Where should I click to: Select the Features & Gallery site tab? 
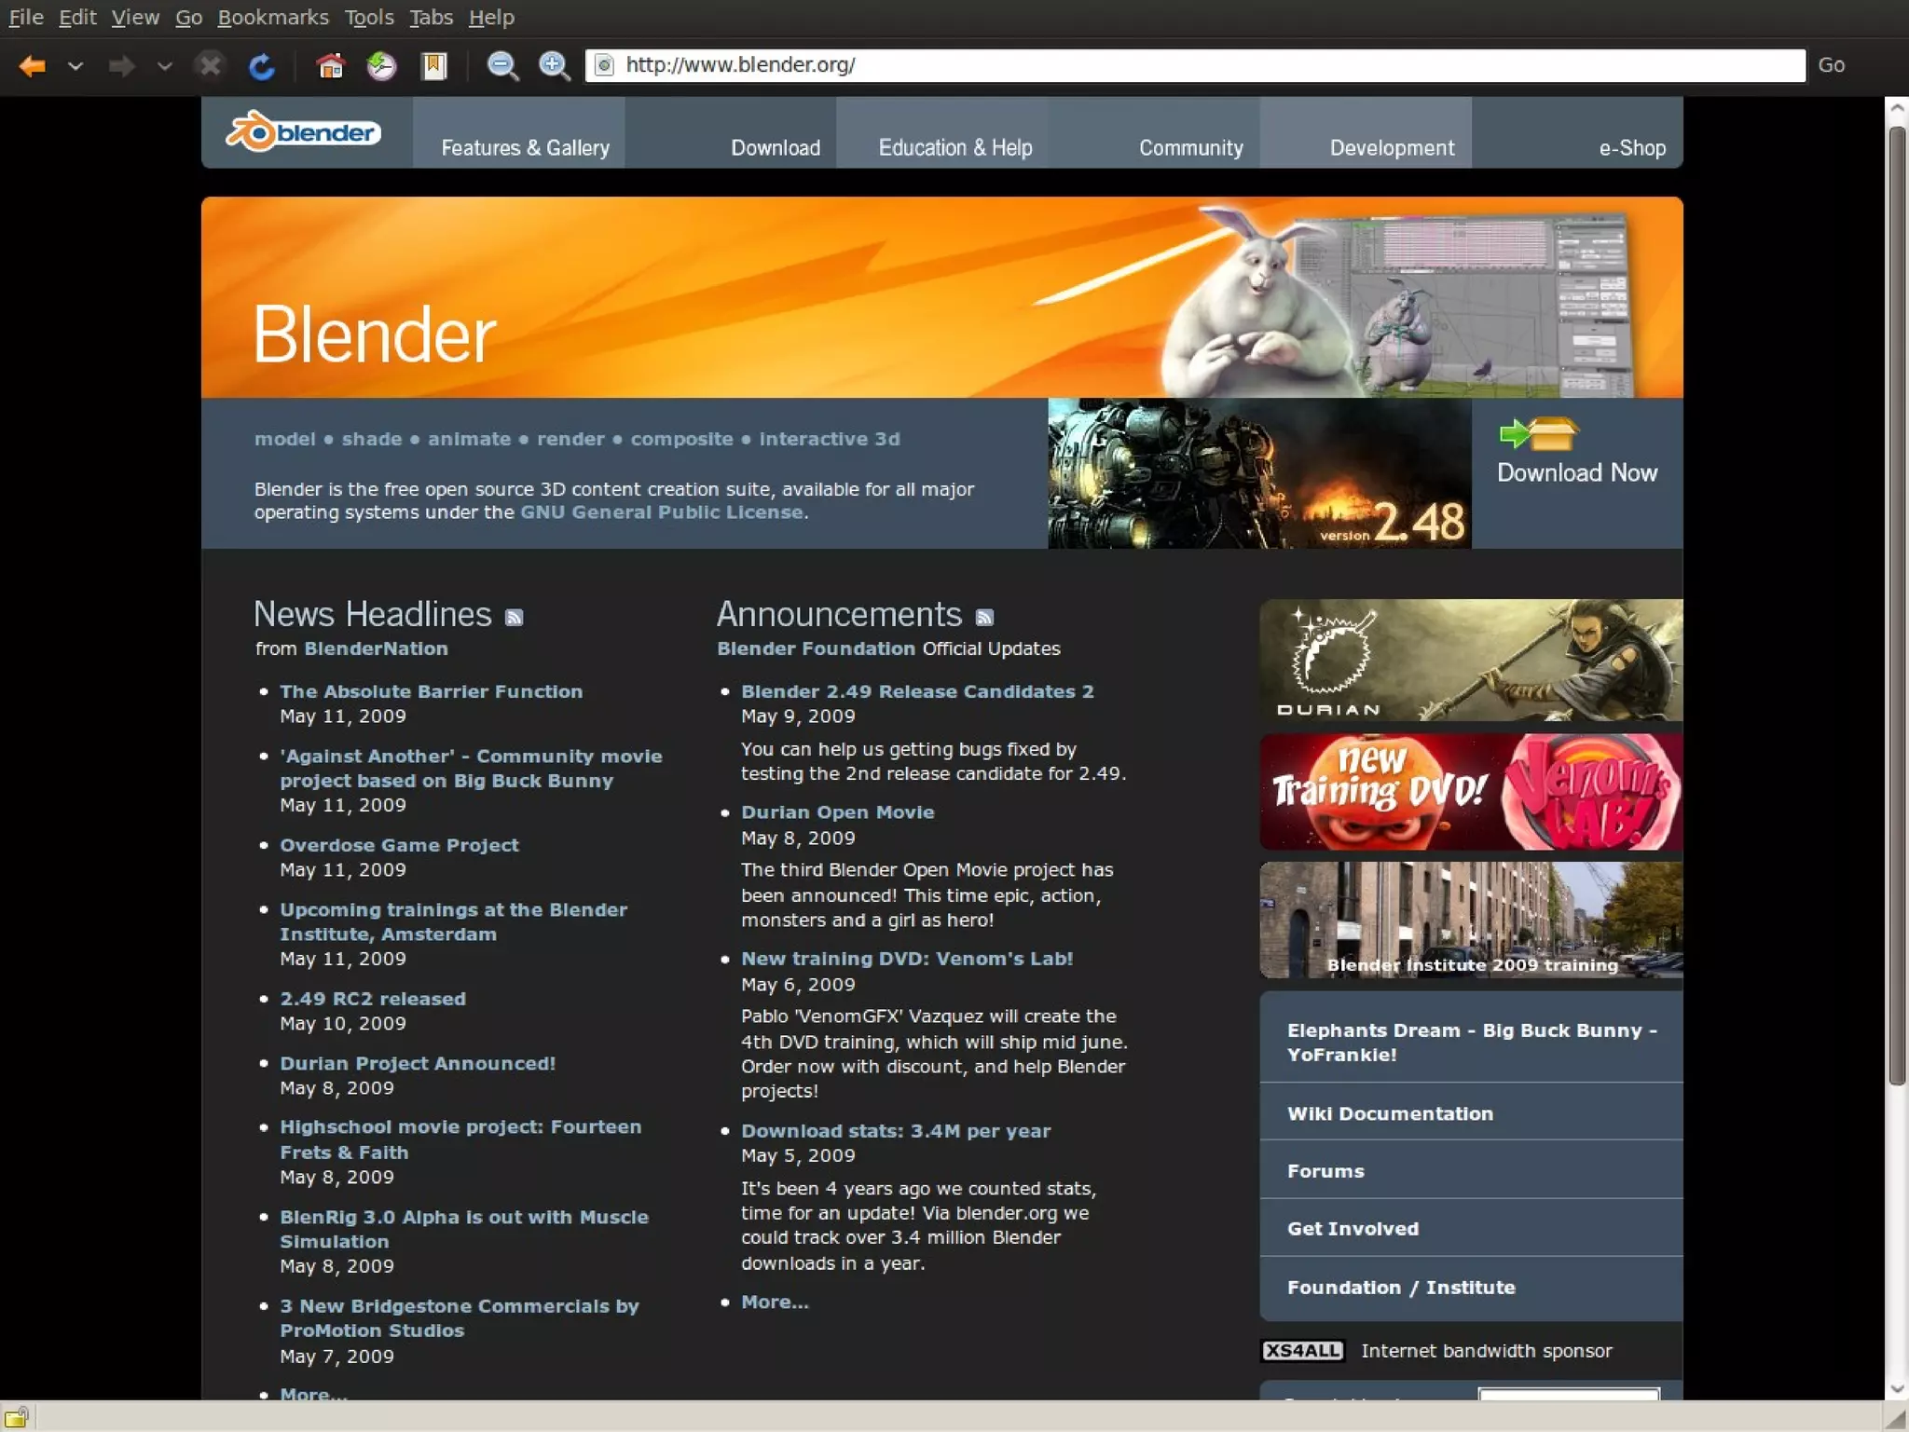tap(525, 147)
